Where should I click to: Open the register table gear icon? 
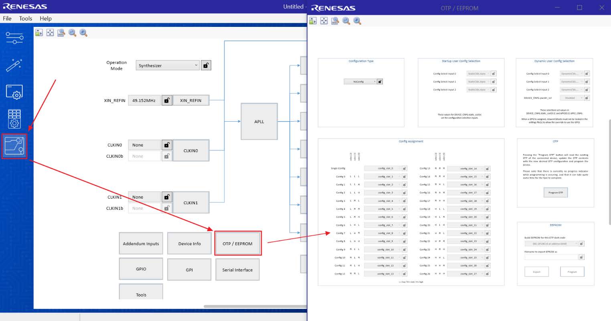point(14,119)
